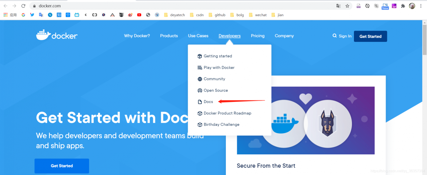
Task: Open the Skype bookmark icon
Action: [50, 15]
